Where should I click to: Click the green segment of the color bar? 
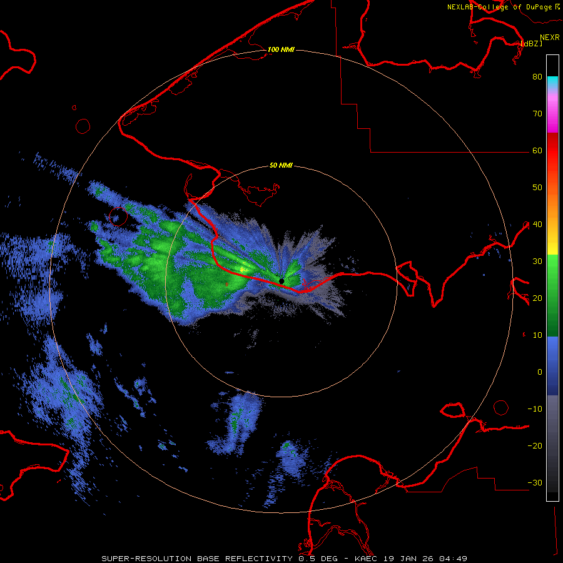click(552, 295)
